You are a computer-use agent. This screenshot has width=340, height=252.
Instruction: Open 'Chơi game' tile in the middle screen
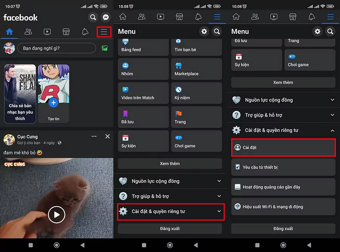coord(196,141)
